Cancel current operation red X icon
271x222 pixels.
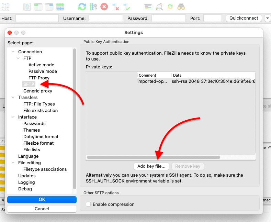[104, 7]
